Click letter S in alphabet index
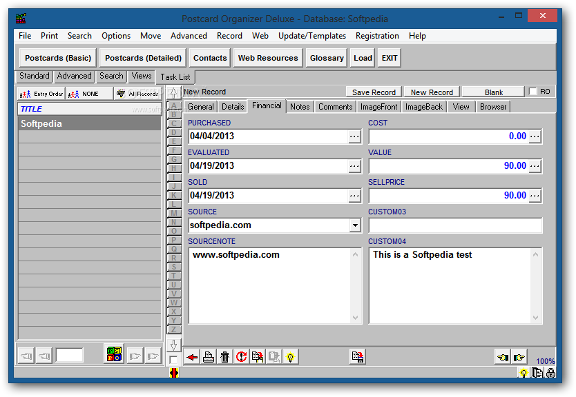Screen dimensions: 576x397 174,267
